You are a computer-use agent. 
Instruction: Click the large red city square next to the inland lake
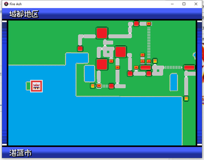click(102, 64)
